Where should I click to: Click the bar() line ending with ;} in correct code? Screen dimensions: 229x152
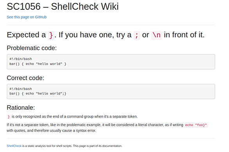[38, 94]
